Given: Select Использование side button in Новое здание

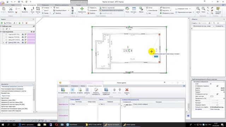Looking at the screenshot, I should [x=63, y=116].
